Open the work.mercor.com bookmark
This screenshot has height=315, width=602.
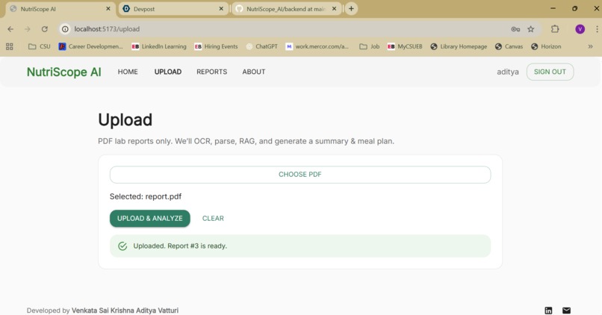pos(317,46)
